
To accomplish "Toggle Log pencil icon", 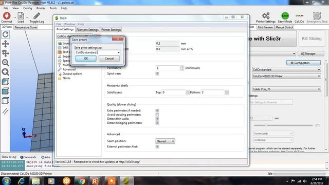I will click(x=36, y=16).
